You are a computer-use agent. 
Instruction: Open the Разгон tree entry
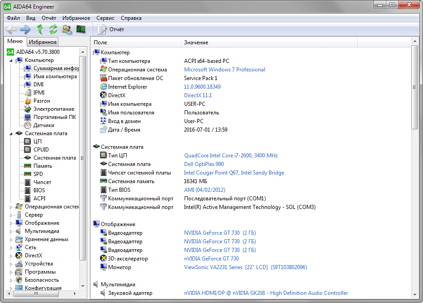[x=42, y=101]
